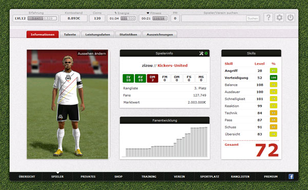The height and width of the screenshot is (190, 308).
Task: Click the Verteidigung 100 percent badge
Action: tap(274, 78)
